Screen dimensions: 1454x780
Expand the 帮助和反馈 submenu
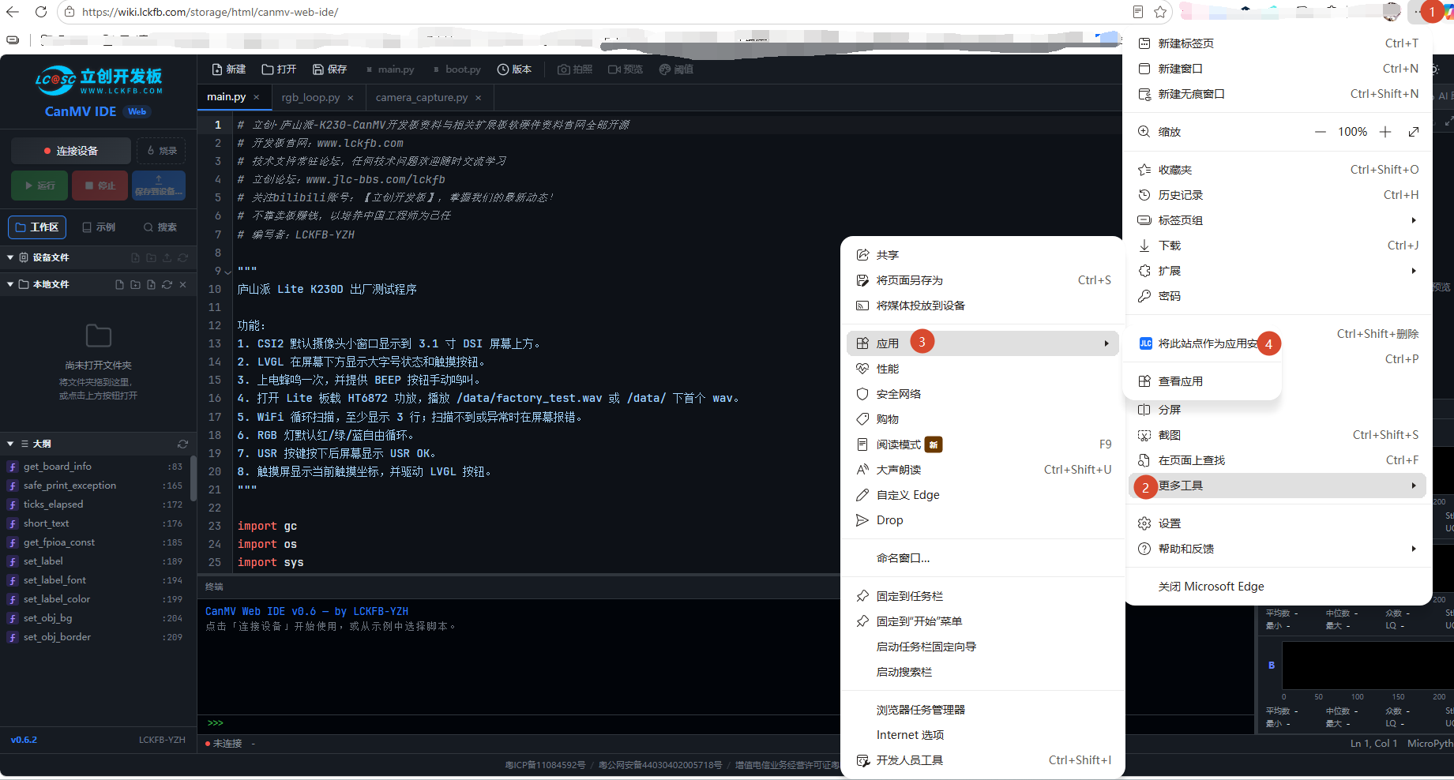coord(1278,549)
